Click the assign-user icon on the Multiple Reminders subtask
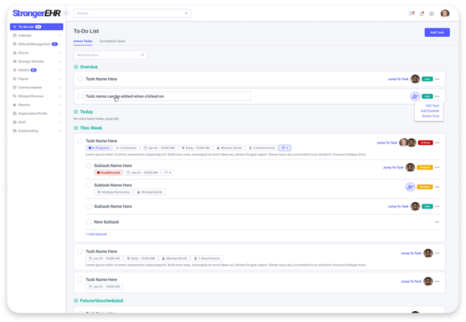This screenshot has height=322, width=466. tap(410, 187)
